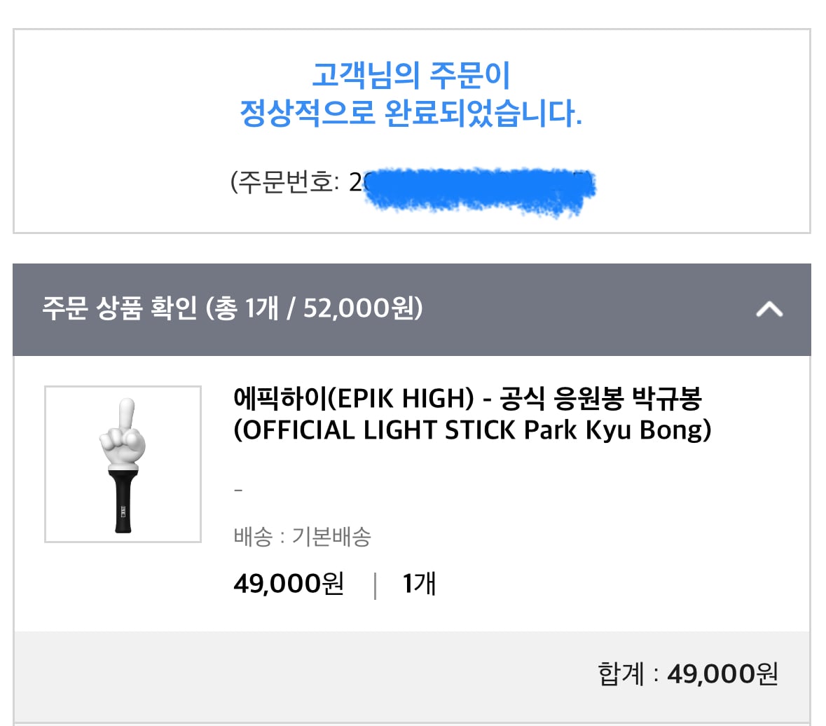Collapse the order items section chevron
The image size is (826, 726).
(769, 309)
